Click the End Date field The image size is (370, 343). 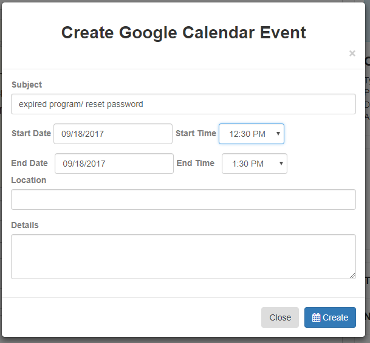(x=114, y=164)
